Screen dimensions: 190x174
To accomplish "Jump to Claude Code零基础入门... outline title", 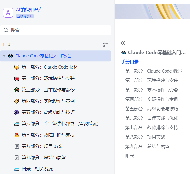I will tap(157, 53).
